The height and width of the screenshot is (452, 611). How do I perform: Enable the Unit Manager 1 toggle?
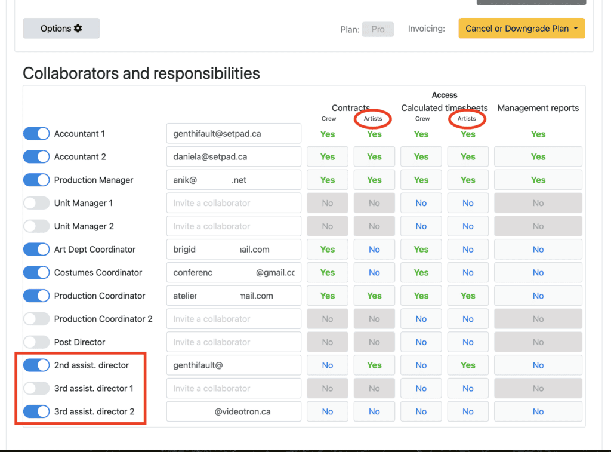pyautogui.click(x=36, y=203)
